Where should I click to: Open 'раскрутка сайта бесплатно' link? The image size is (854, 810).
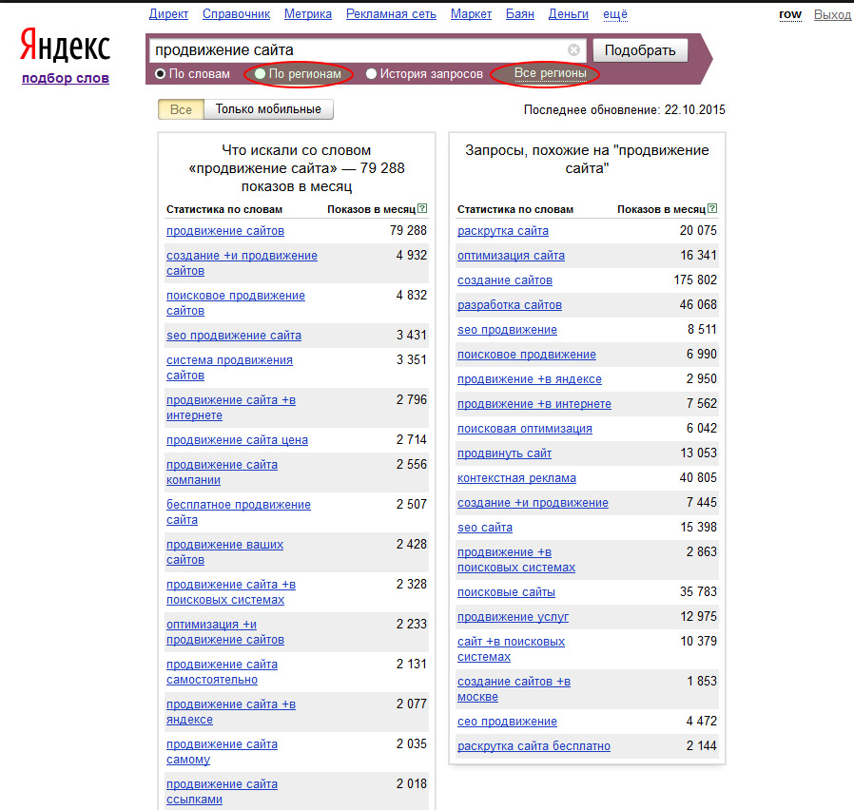pyautogui.click(x=534, y=746)
